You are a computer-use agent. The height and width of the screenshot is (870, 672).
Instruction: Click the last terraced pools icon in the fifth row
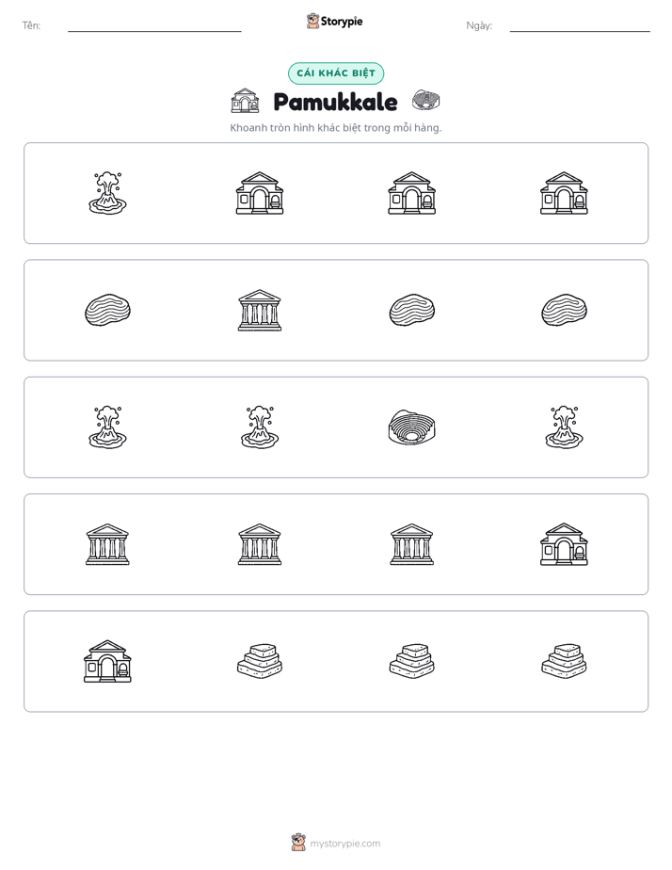(x=564, y=661)
